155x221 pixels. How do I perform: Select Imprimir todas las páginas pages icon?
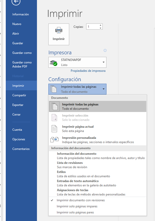pos(54,106)
